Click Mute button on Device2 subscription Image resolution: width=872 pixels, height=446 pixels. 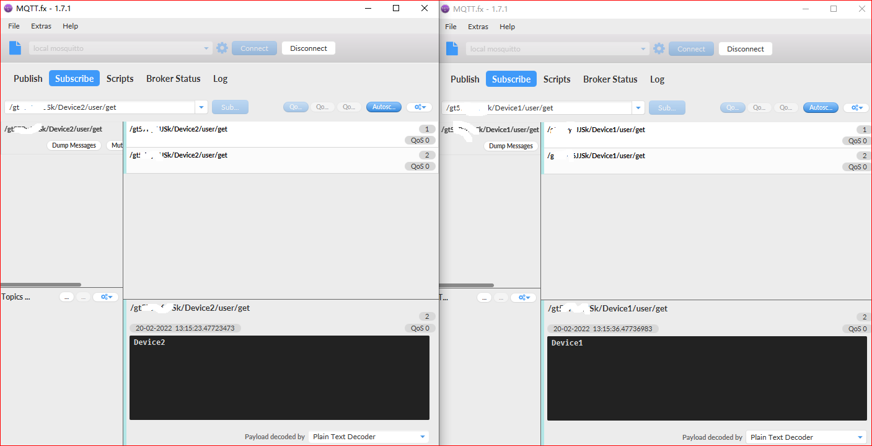[115, 145]
